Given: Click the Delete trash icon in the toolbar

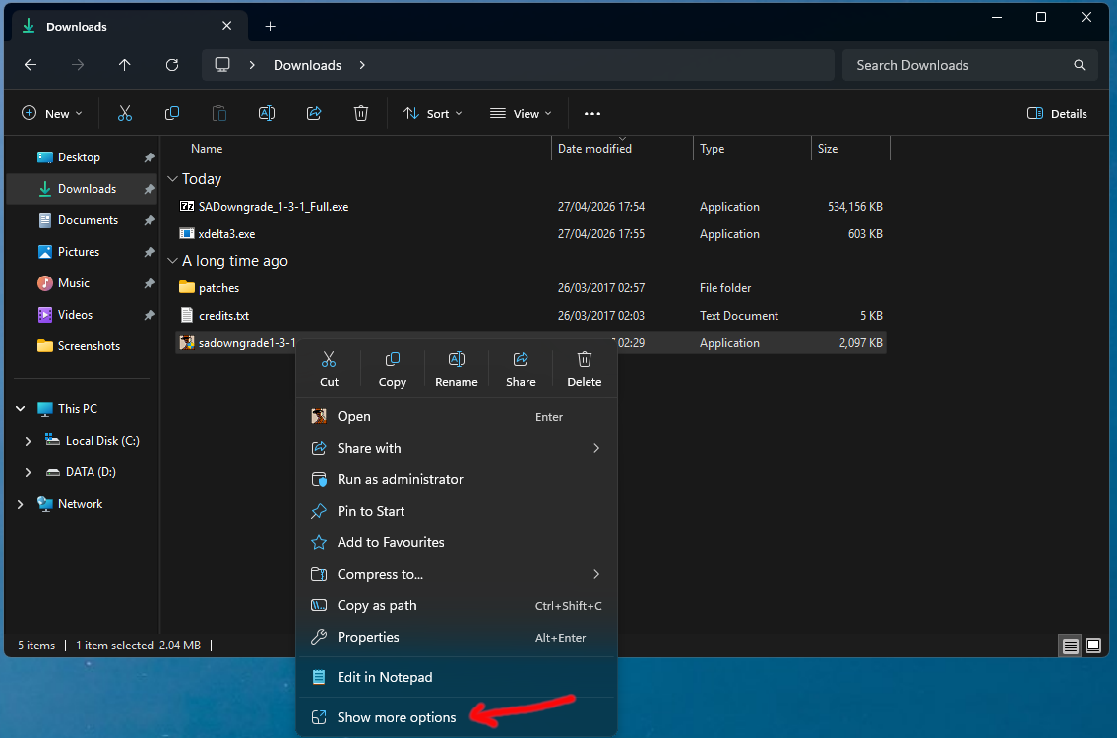Looking at the screenshot, I should click(361, 114).
